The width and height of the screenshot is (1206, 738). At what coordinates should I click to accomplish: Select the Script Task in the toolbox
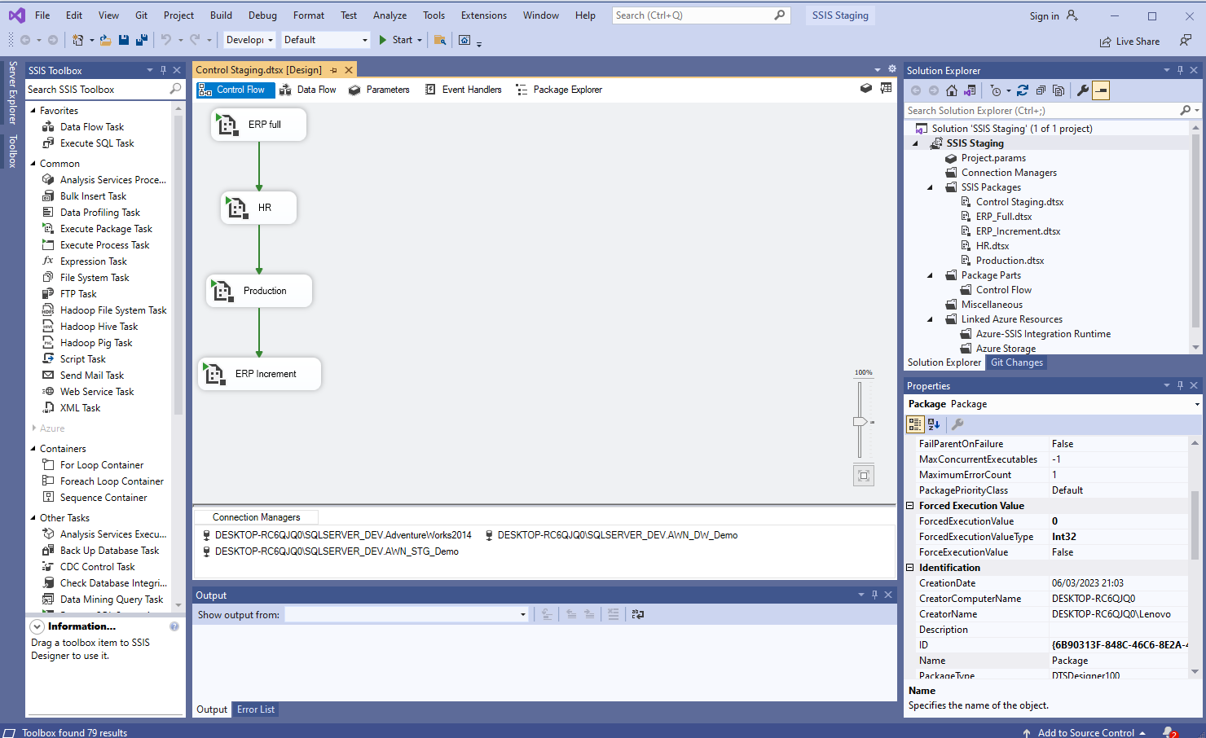[81, 358]
